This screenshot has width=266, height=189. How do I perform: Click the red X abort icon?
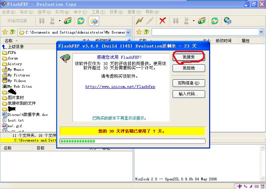(163, 21)
